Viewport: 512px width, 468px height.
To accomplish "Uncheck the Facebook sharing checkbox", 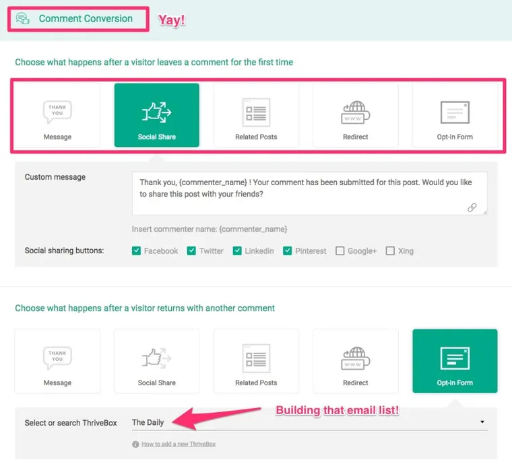I will click(136, 250).
